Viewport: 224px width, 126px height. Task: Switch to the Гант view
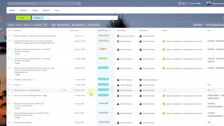[x=45, y=25]
